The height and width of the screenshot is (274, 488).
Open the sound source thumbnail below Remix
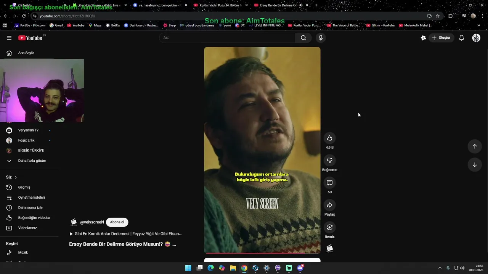tap(330, 249)
